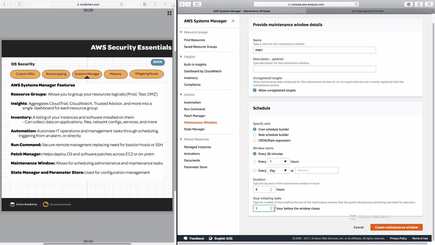Viewport: 435px width, 245px height.
Task: Collapse the Actions section
Action: 181,95
